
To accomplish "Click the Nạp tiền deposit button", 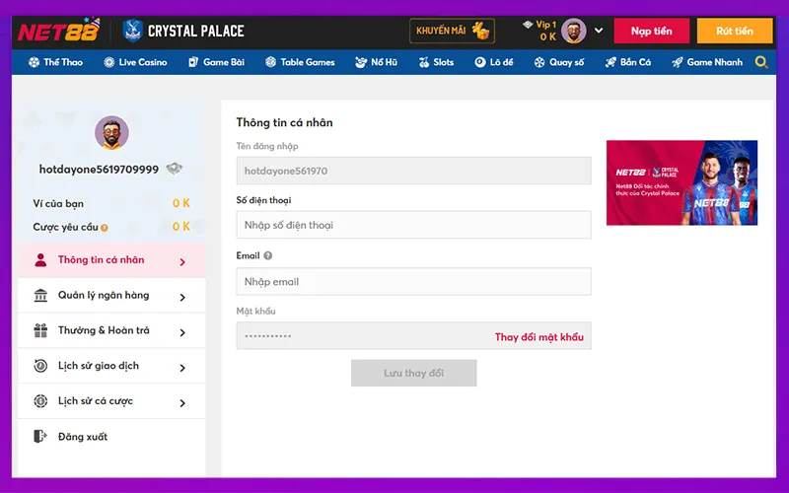I will click(651, 31).
